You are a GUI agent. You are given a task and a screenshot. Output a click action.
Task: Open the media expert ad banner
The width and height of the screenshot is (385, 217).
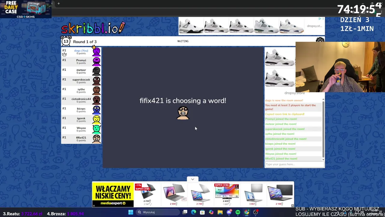(x=113, y=195)
